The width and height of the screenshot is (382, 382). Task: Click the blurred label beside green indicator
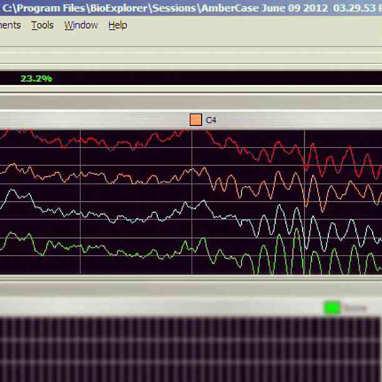(x=355, y=308)
